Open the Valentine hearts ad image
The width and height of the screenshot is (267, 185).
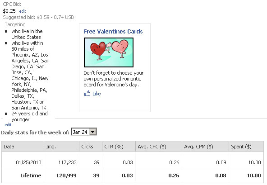[109, 52]
